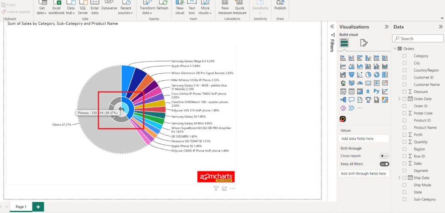The image size is (445, 213).
Task: Select the Power Apps visual
Action: (343, 108)
